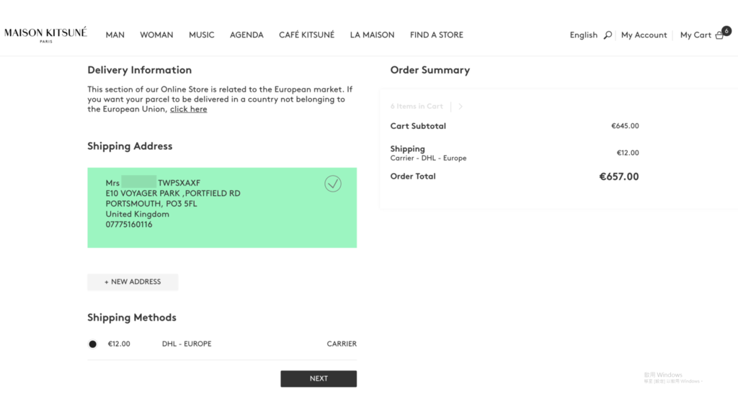The height and width of the screenshot is (415, 738).
Task: Open the WOMAN menu
Action: click(x=156, y=35)
